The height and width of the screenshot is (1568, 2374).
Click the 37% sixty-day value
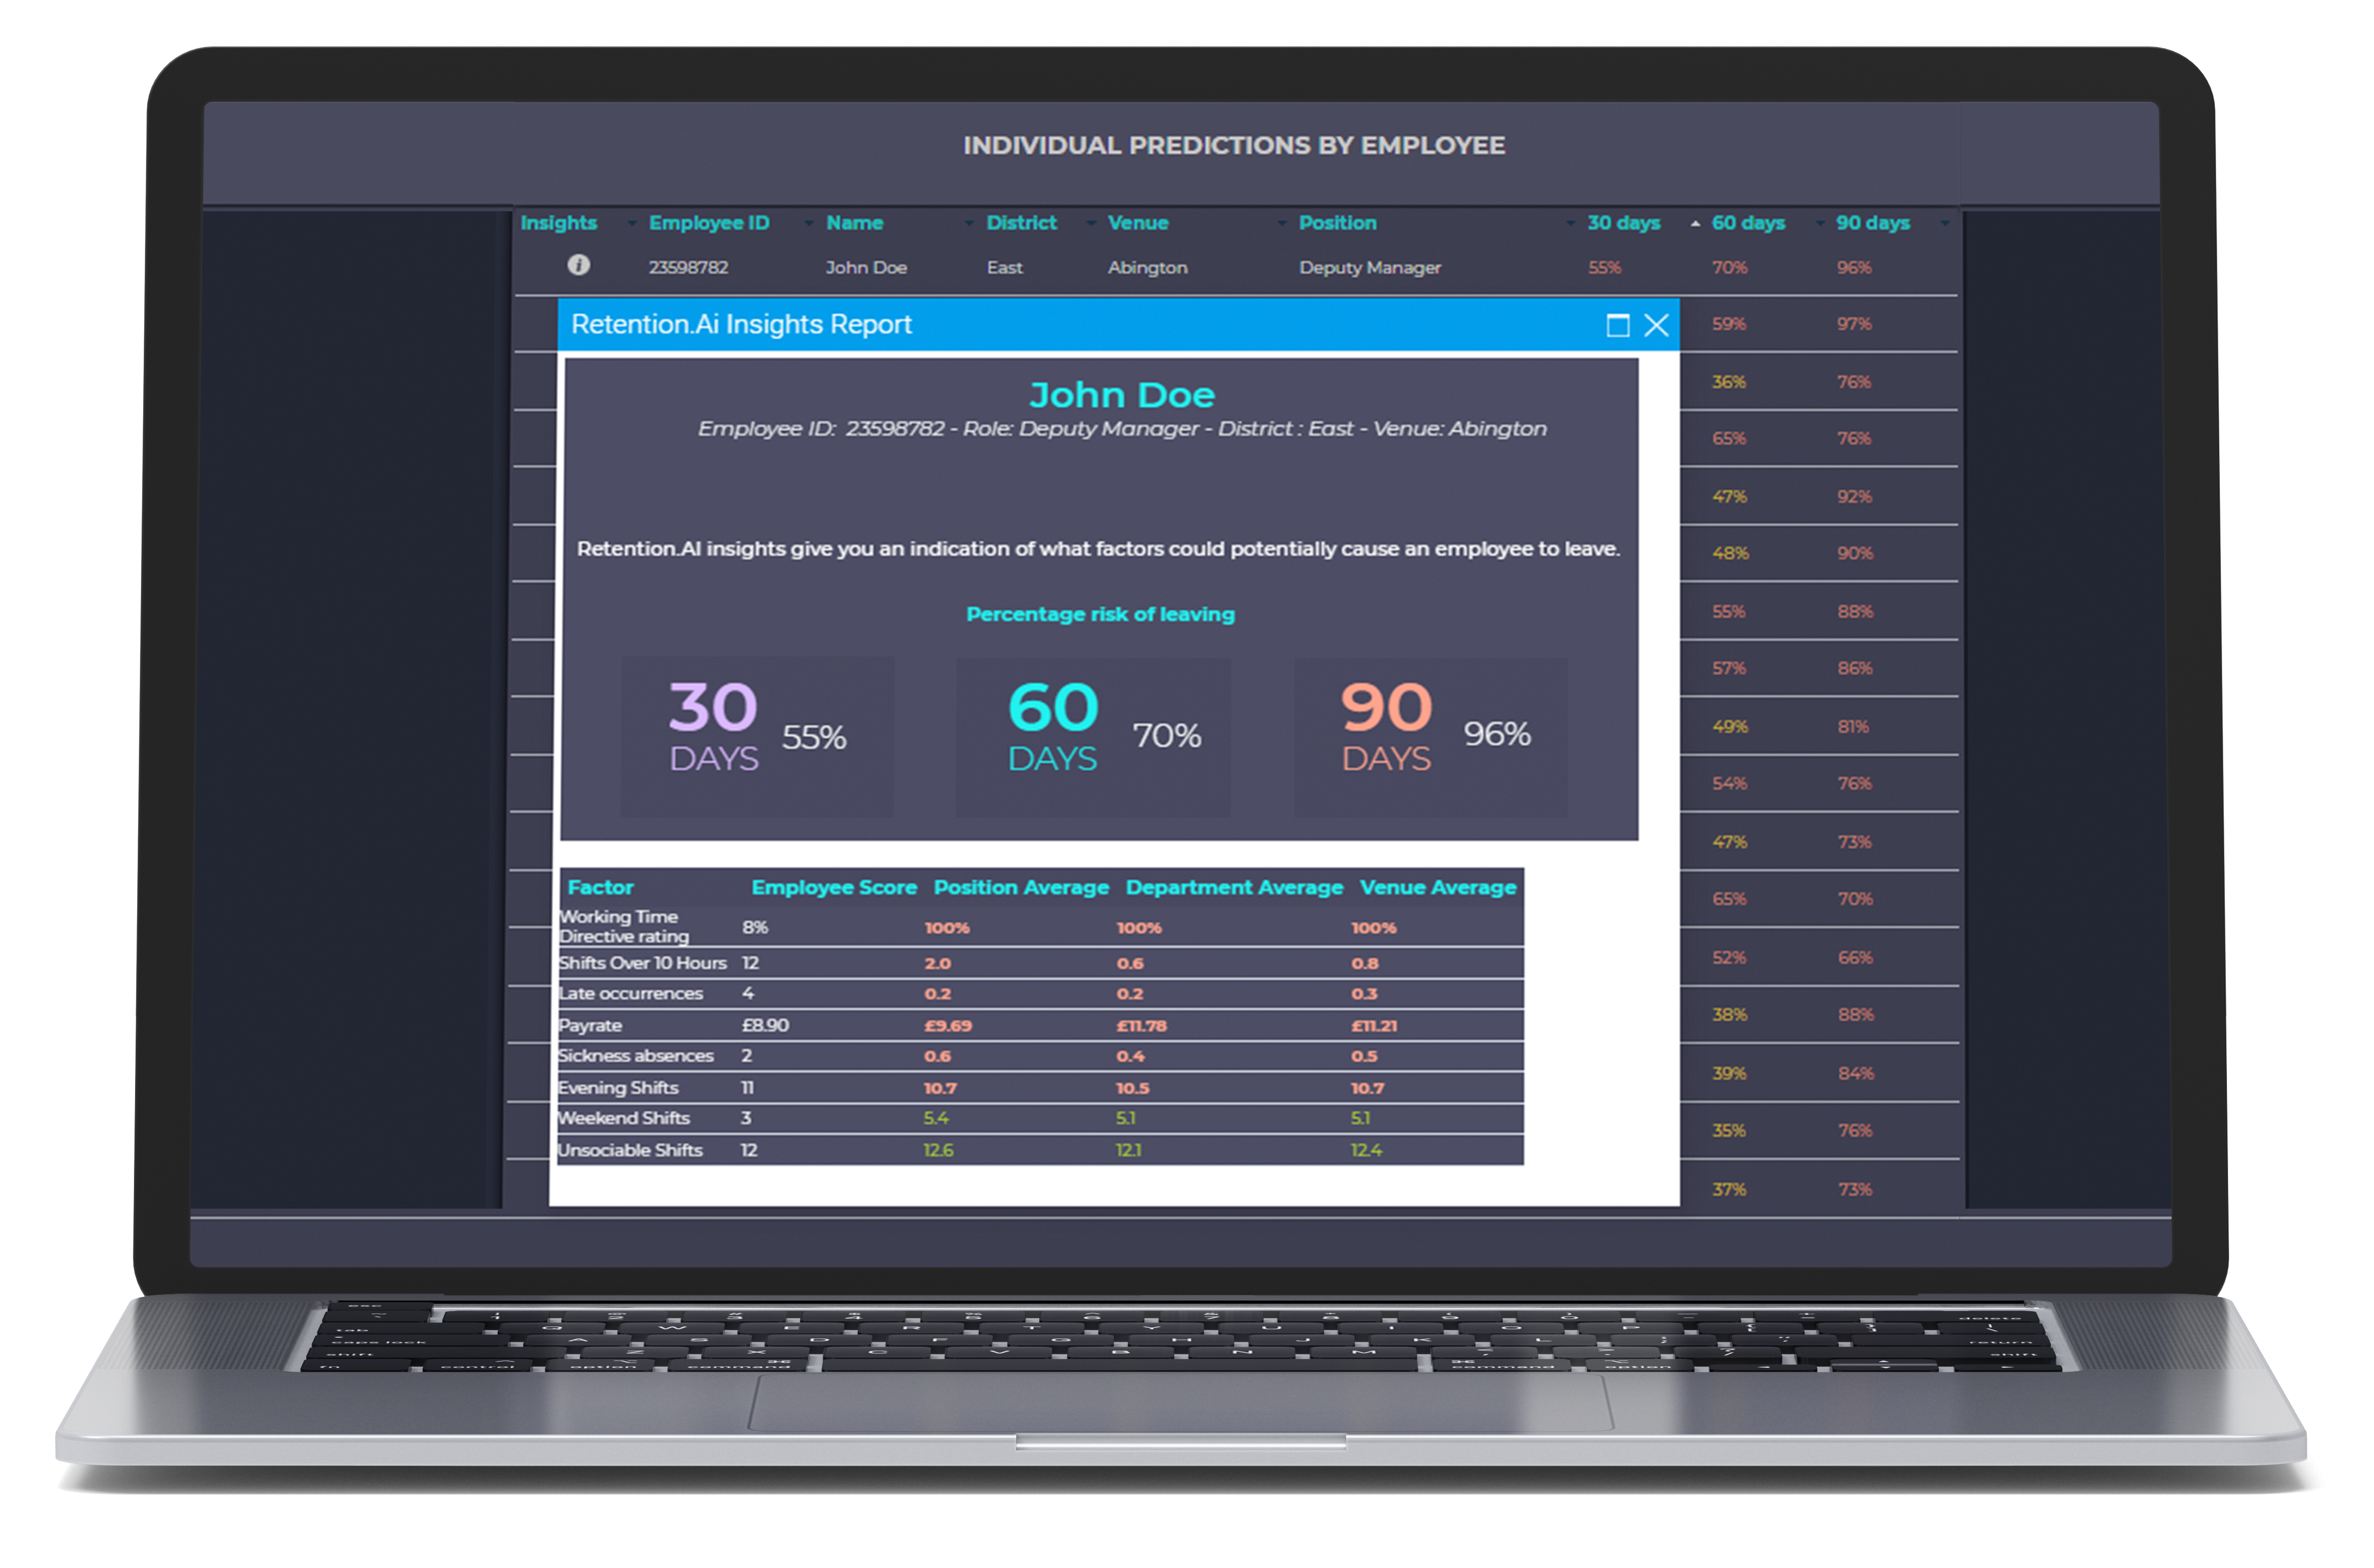pyautogui.click(x=1728, y=1190)
